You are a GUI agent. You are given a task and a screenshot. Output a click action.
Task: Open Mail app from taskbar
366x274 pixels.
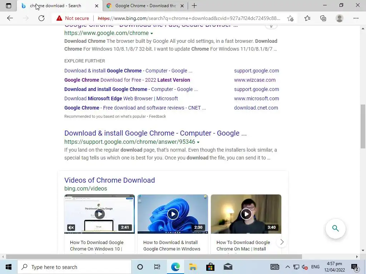click(228, 267)
